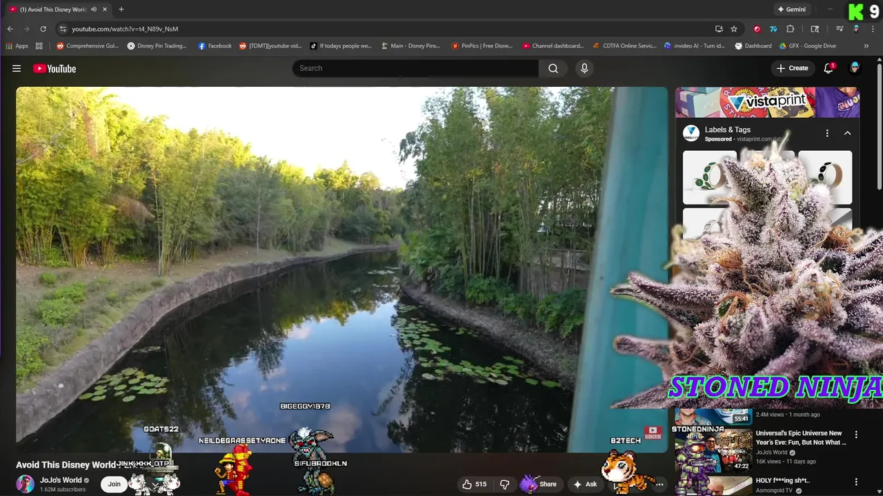Click the red circular extension icon

click(x=757, y=29)
